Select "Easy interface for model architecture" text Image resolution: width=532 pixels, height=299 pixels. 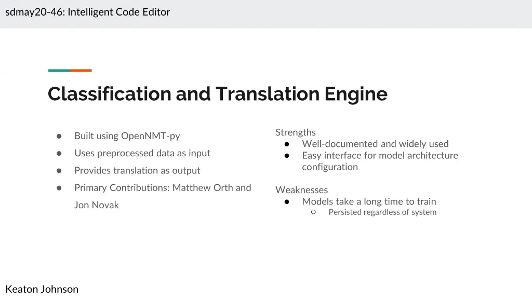pos(380,155)
